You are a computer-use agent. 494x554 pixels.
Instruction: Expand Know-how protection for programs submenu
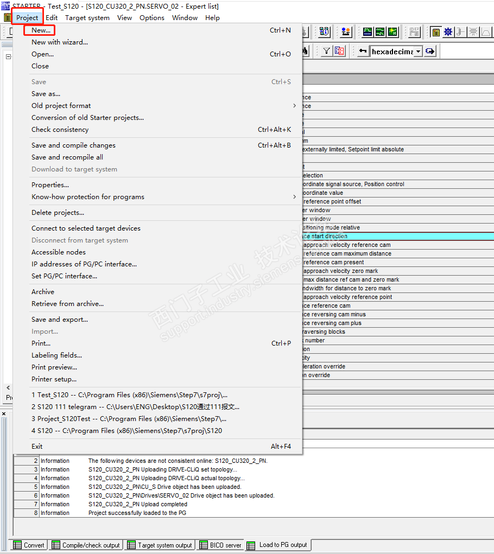point(294,197)
